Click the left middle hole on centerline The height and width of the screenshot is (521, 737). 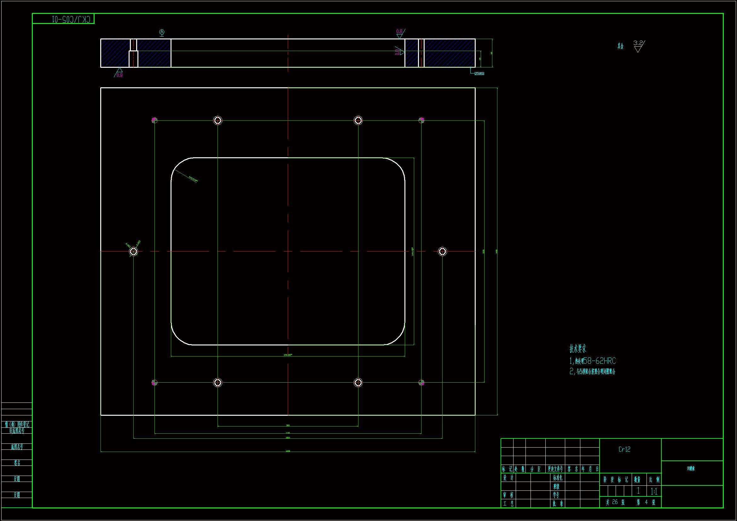(x=133, y=251)
